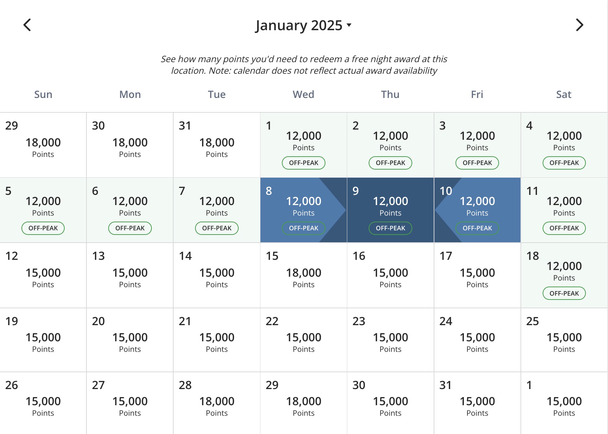608x434 pixels.
Task: Expand the month selector arrow beside January 2025
Action: click(x=349, y=25)
